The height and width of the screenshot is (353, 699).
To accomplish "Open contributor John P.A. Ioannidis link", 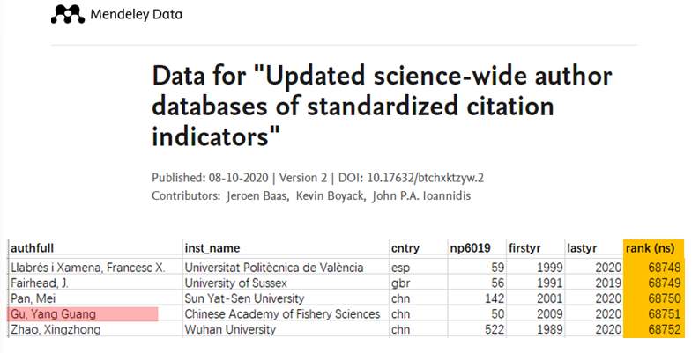I will click(x=421, y=195).
